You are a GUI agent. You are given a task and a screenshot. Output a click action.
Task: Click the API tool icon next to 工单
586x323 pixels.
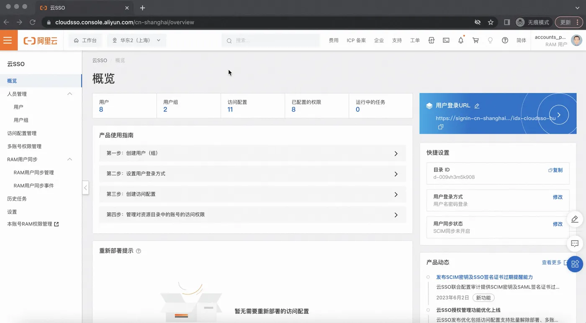(432, 40)
